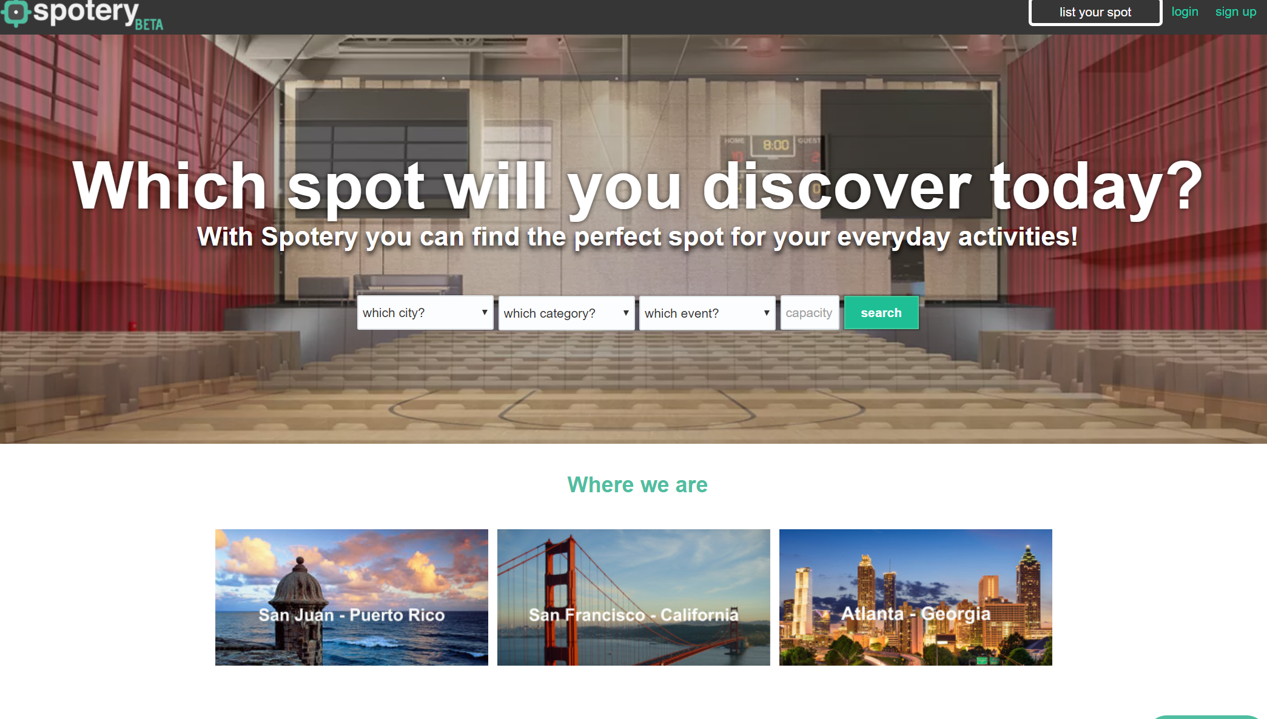Viewport: 1267px width, 719px height.
Task: Open the sign up link
Action: coord(1235,12)
